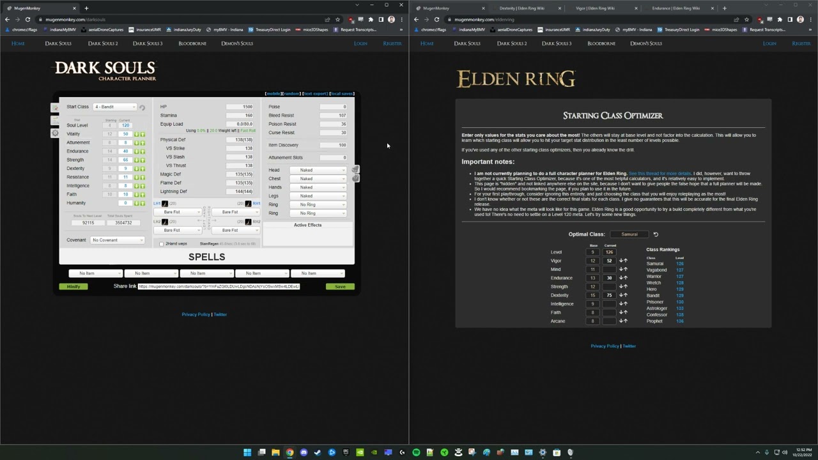The image size is (818, 460).
Task: Open the first Ring dropdown
Action: (318, 204)
